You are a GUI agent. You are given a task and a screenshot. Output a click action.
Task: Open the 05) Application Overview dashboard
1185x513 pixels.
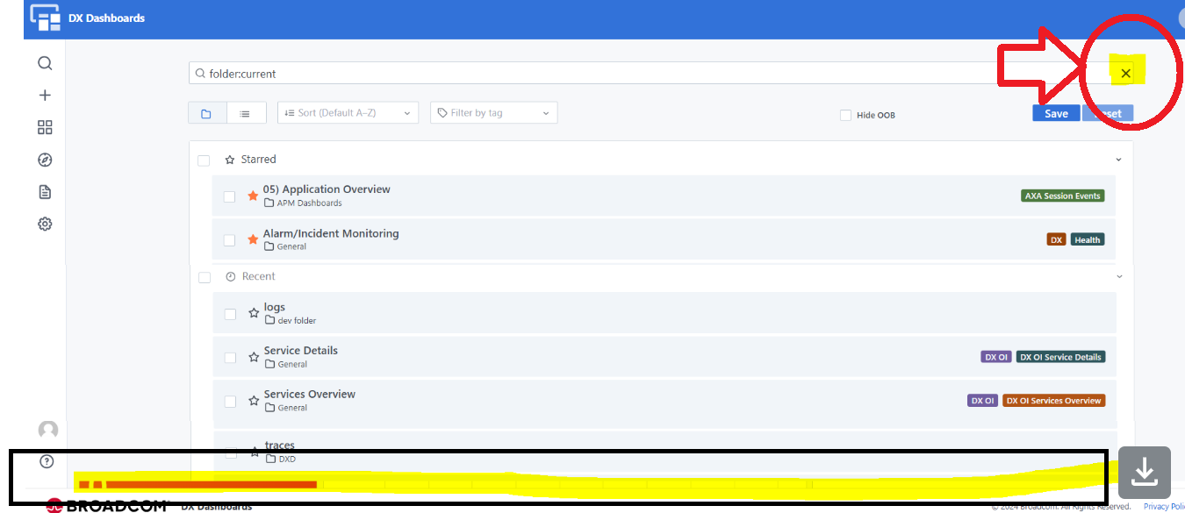click(327, 189)
